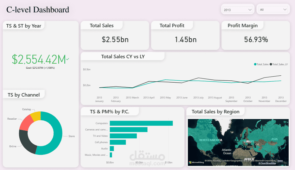The width and height of the screenshot is (295, 170).
Task: Select the Total_Sales_LY legend marker
Action: (271, 64)
